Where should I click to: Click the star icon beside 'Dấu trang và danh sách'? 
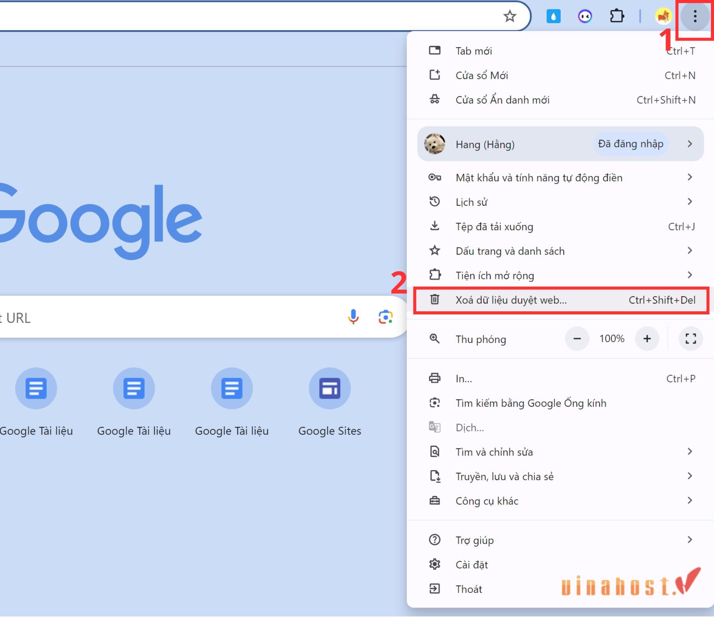[x=435, y=250]
